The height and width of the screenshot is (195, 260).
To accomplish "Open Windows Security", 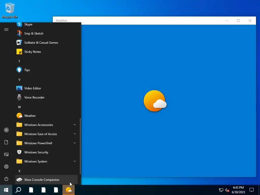I will point(46,152).
